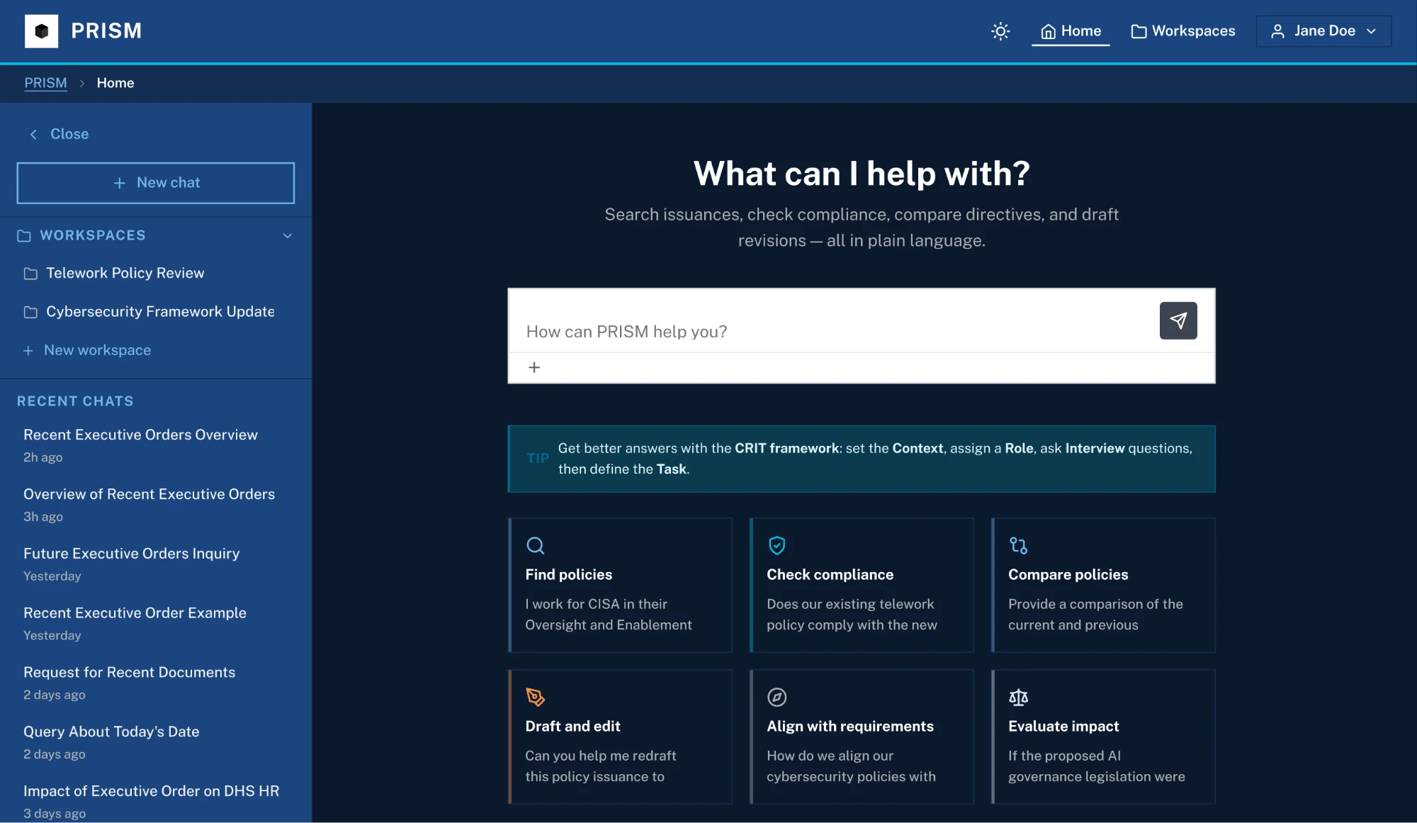
Task: Open Query About Today's Date chat
Action: pyautogui.click(x=156, y=742)
